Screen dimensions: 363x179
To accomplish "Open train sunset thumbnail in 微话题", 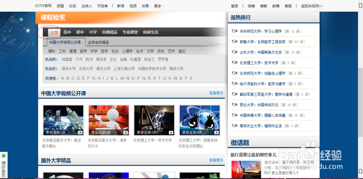I will coord(246,170).
